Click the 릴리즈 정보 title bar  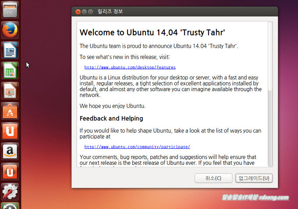pyautogui.click(x=175, y=12)
